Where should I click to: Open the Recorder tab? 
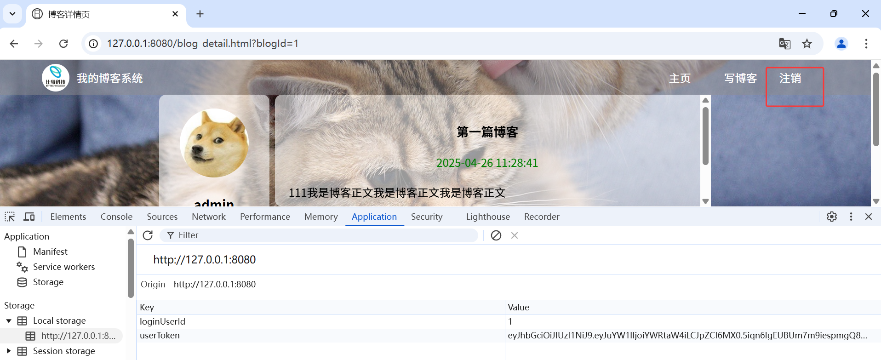pyautogui.click(x=542, y=217)
